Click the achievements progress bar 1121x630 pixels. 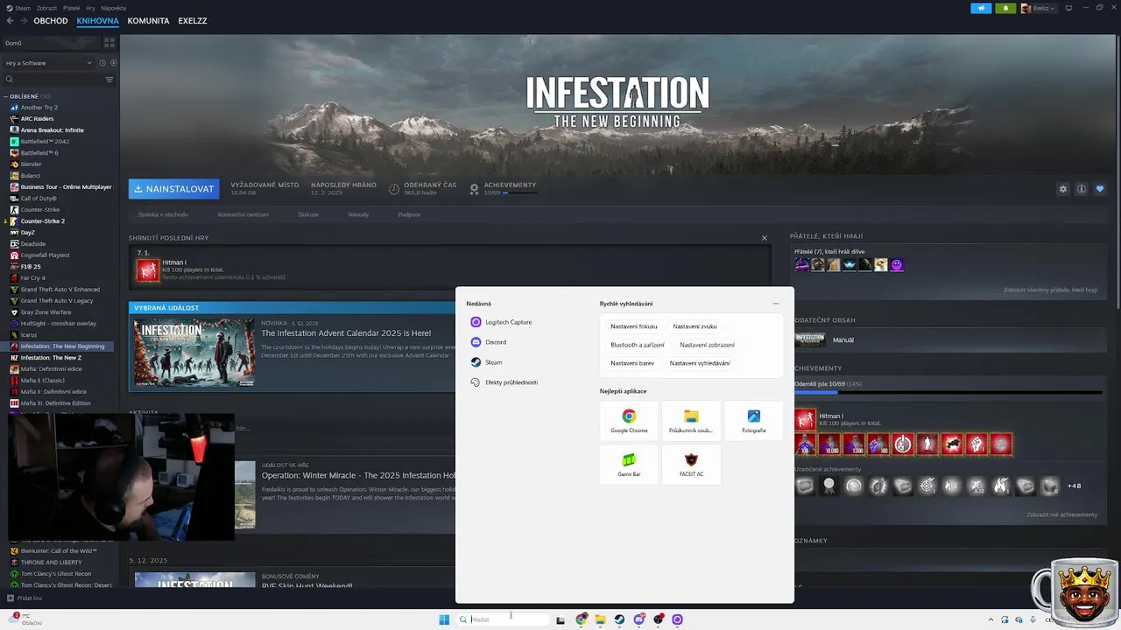tap(948, 393)
